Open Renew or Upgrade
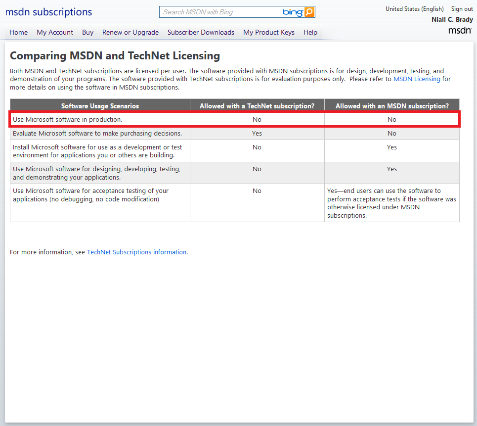The width and height of the screenshot is (477, 426). [130, 32]
